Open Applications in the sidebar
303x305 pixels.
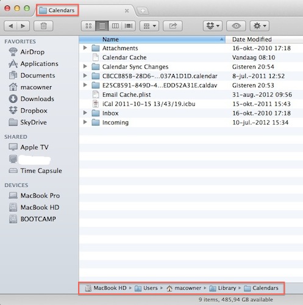tap(34, 64)
